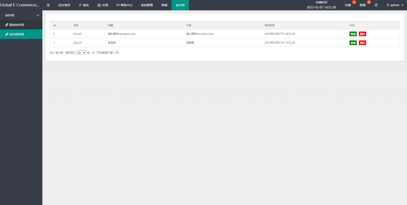
Task: Click the refresh icon in top bar
Action: pos(376,5)
